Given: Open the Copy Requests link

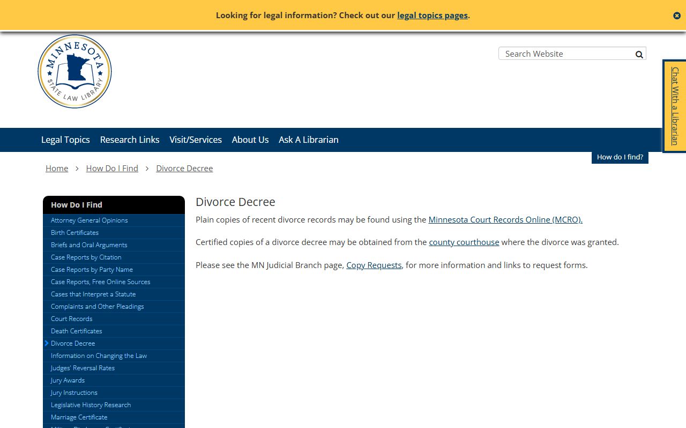Looking at the screenshot, I should [374, 265].
